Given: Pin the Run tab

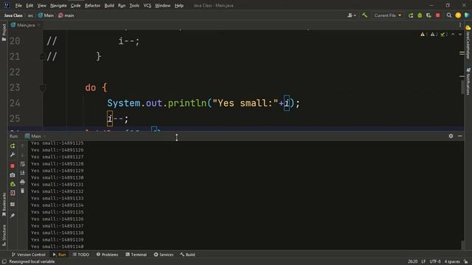Looking at the screenshot, I should click(13, 216).
